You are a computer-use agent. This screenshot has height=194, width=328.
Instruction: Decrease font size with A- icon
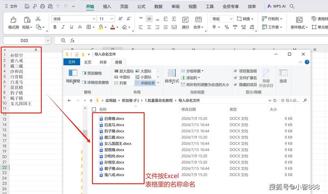point(129,19)
